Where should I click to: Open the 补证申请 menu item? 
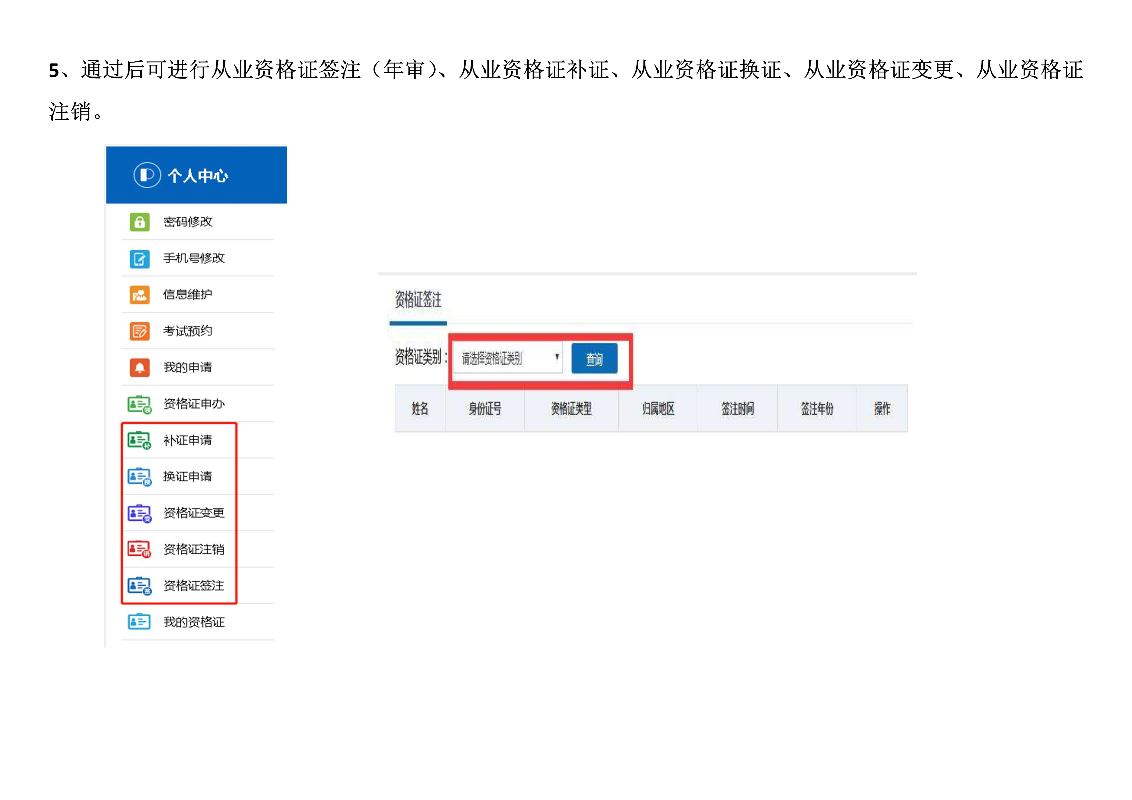[x=187, y=440]
